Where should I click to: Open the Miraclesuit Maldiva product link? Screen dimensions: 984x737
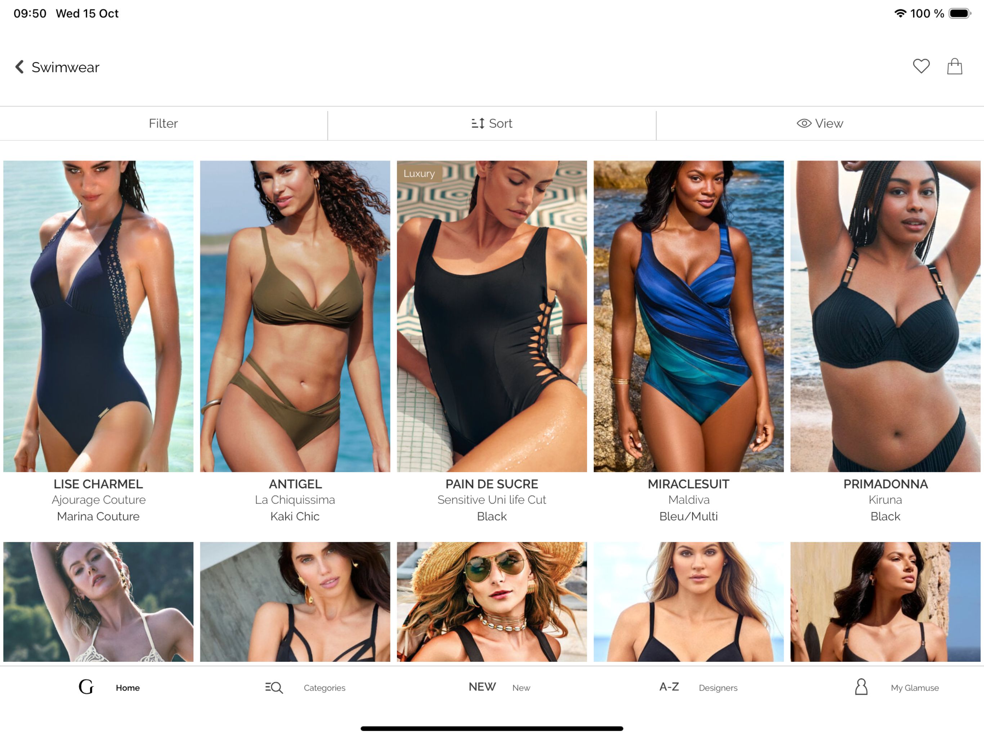tap(689, 499)
